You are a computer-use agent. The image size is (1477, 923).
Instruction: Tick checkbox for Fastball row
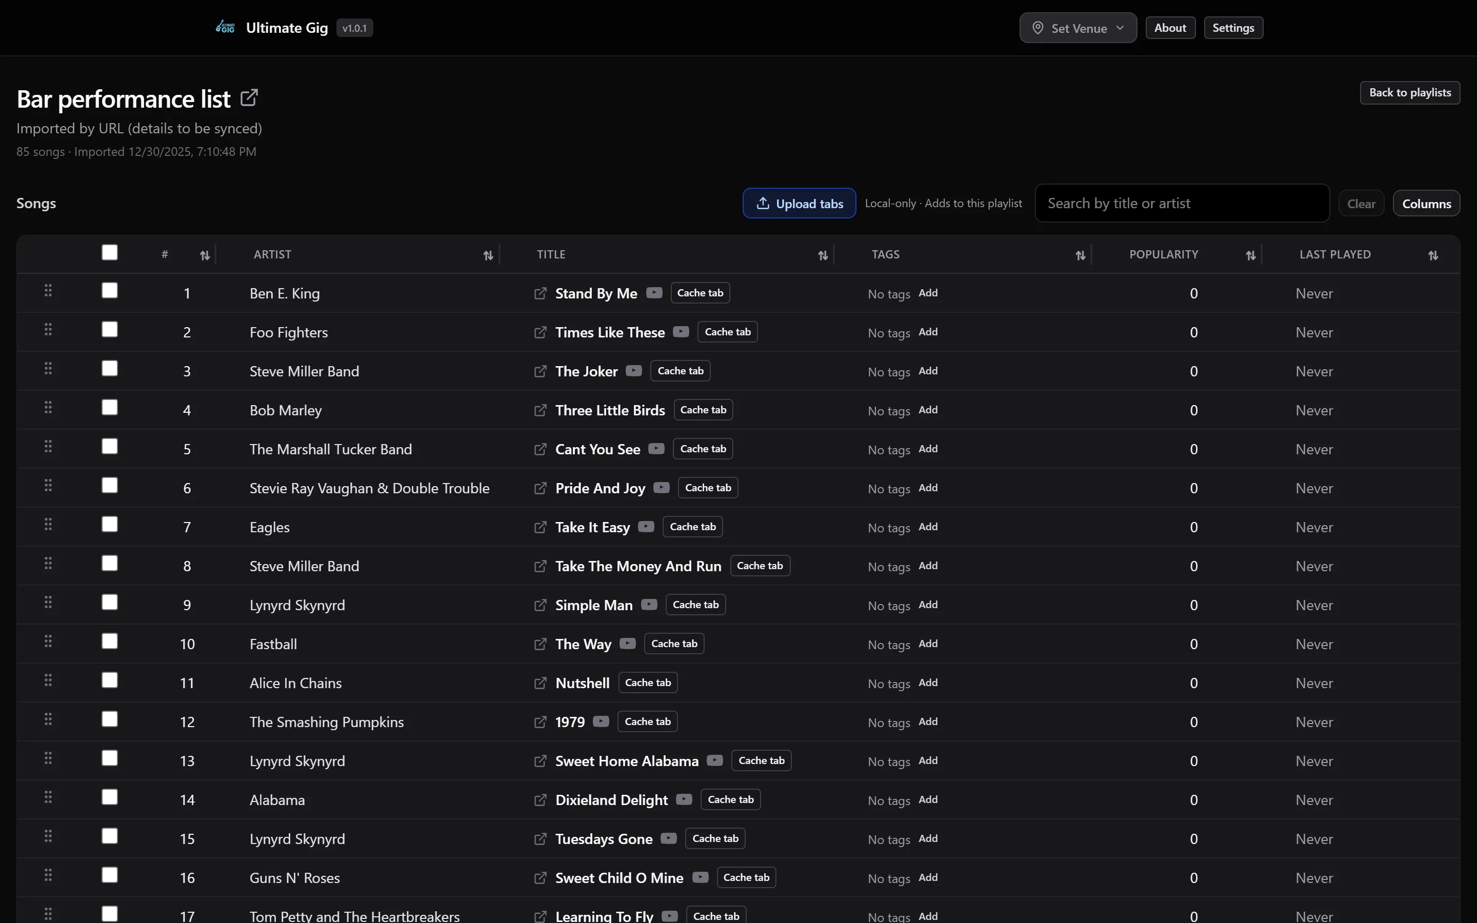pos(110,641)
